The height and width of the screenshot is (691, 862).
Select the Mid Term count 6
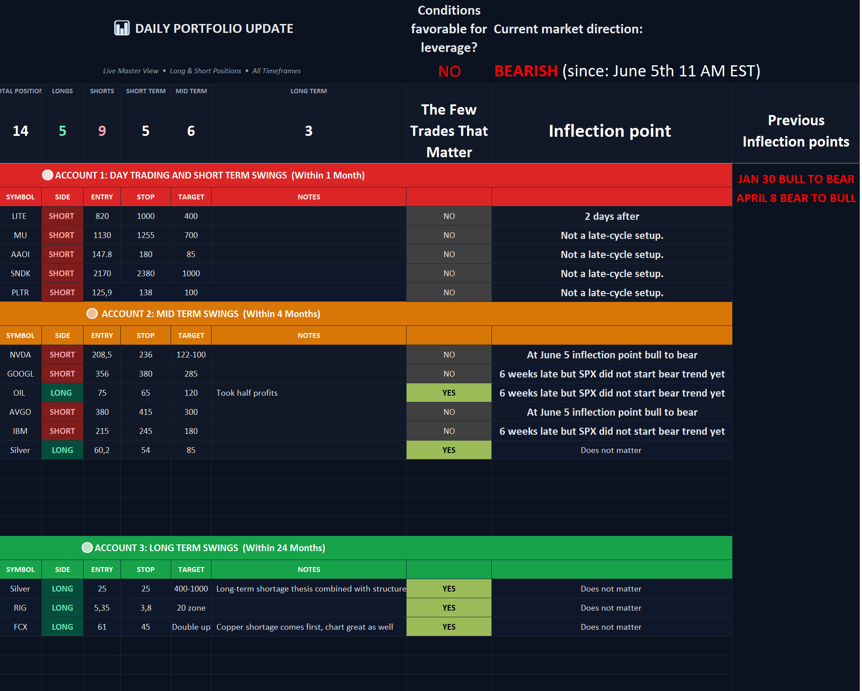[x=191, y=131]
